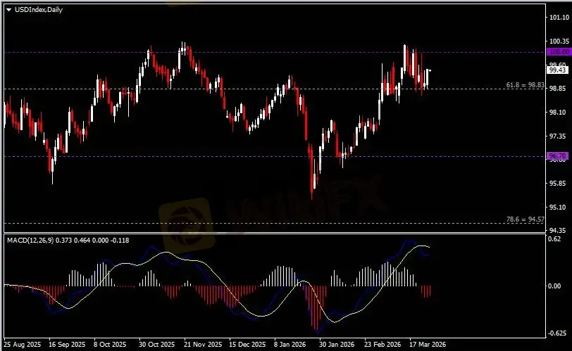Click the 101.10 price axis value

pyautogui.click(x=559, y=18)
